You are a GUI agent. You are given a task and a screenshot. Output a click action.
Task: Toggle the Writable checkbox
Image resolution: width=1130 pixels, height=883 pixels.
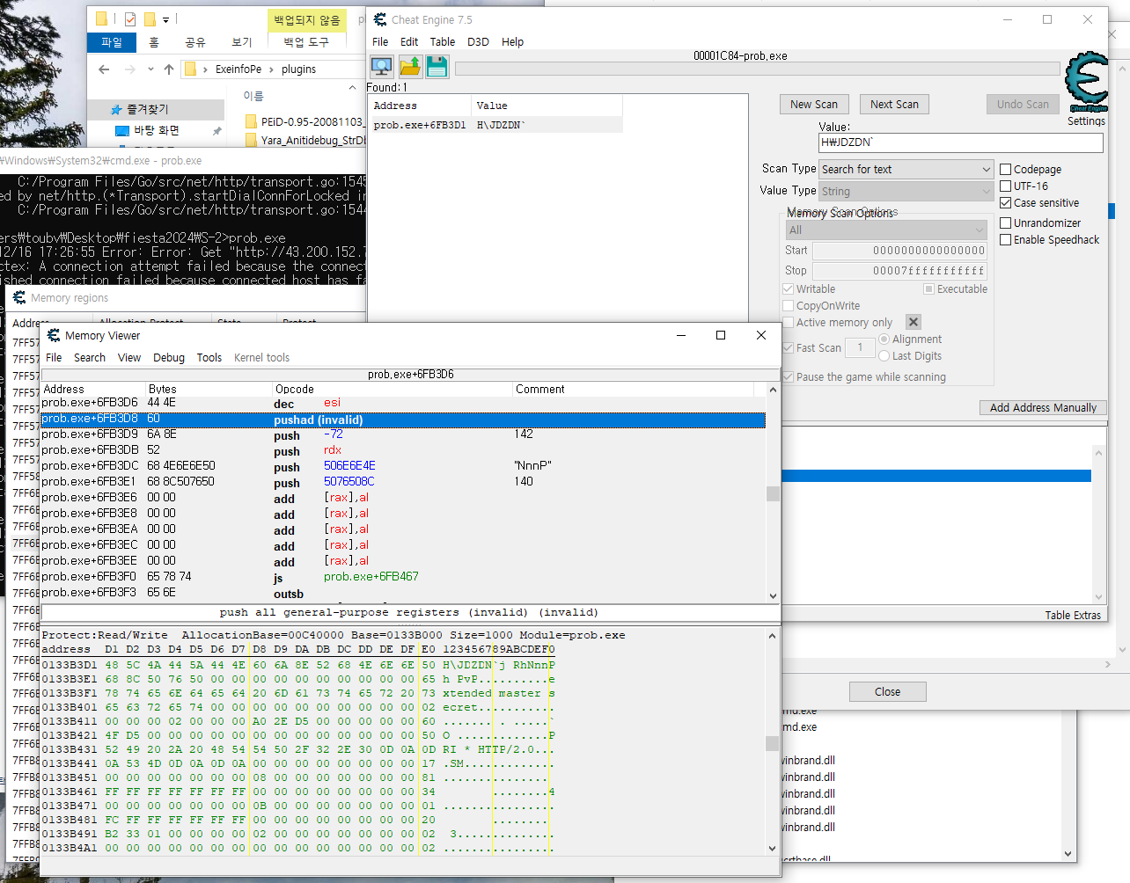tap(789, 288)
